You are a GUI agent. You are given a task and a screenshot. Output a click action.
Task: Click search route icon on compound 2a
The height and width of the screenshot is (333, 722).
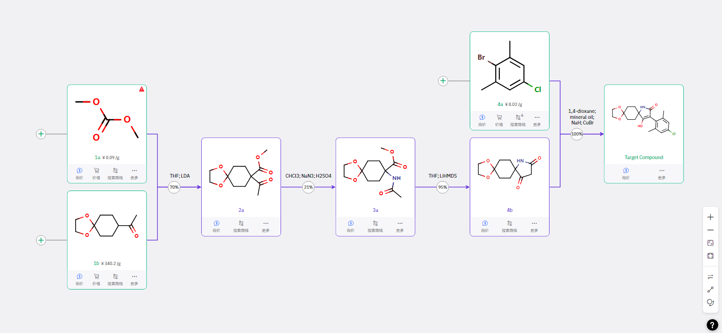[241, 223]
